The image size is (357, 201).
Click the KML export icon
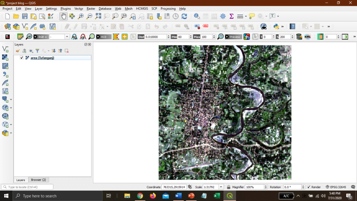tap(307, 37)
